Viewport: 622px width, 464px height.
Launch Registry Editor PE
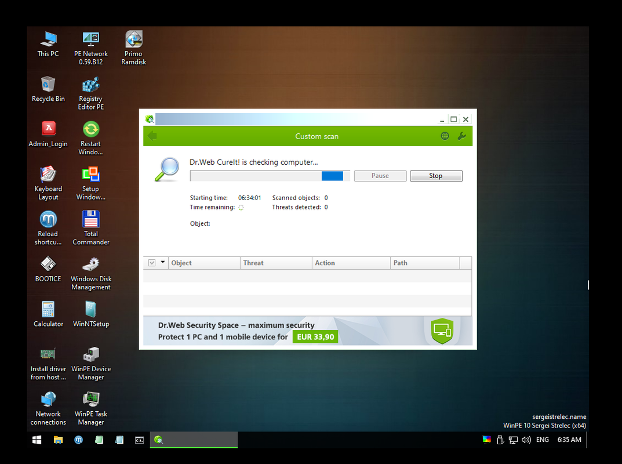[x=91, y=94]
